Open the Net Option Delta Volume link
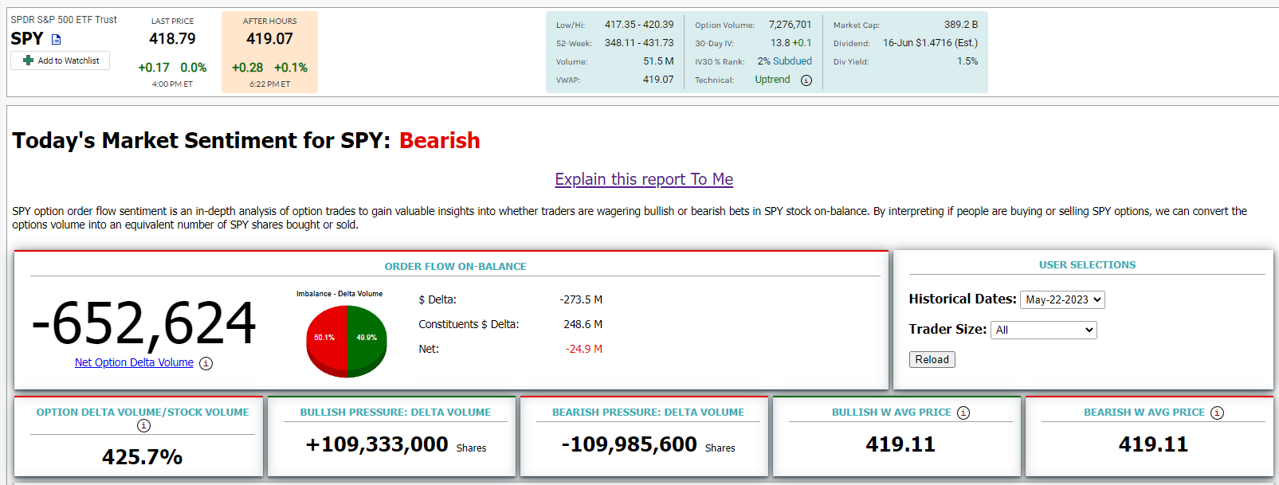The height and width of the screenshot is (485, 1279). point(134,362)
